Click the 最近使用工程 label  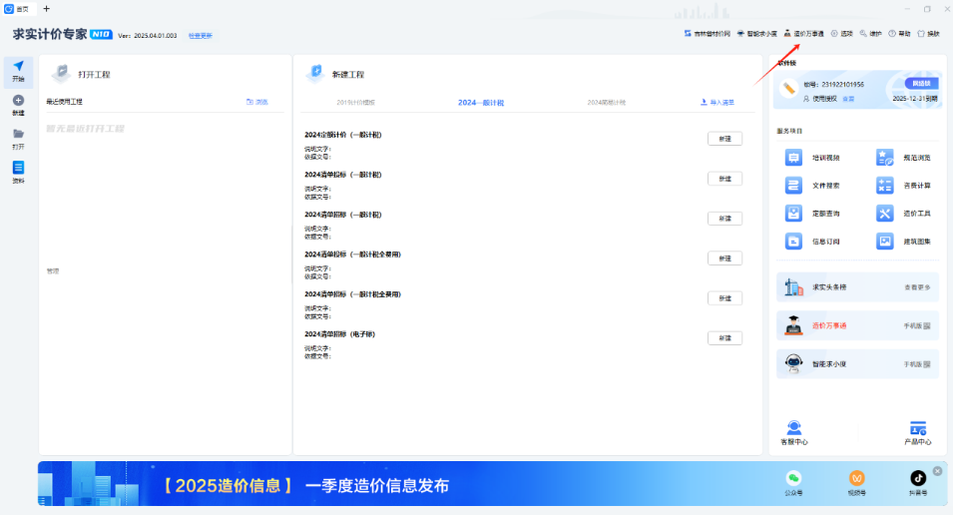65,102
